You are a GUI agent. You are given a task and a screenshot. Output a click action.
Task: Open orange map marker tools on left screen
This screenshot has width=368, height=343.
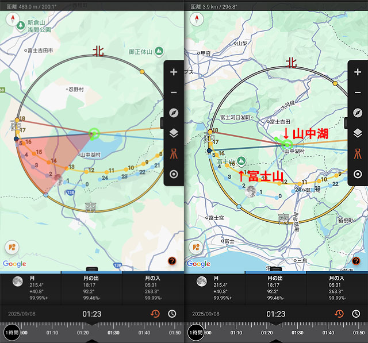[x=12, y=247]
